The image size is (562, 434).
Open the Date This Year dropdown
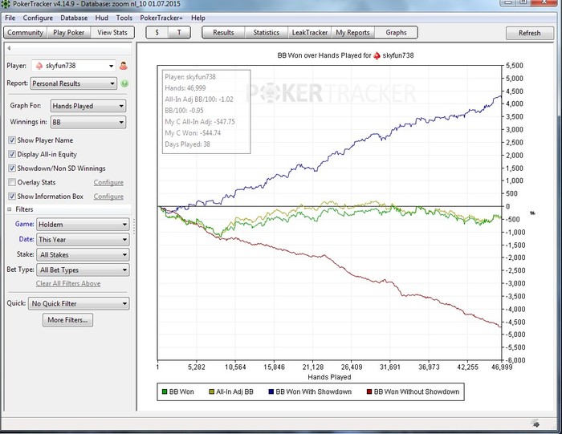(x=83, y=240)
